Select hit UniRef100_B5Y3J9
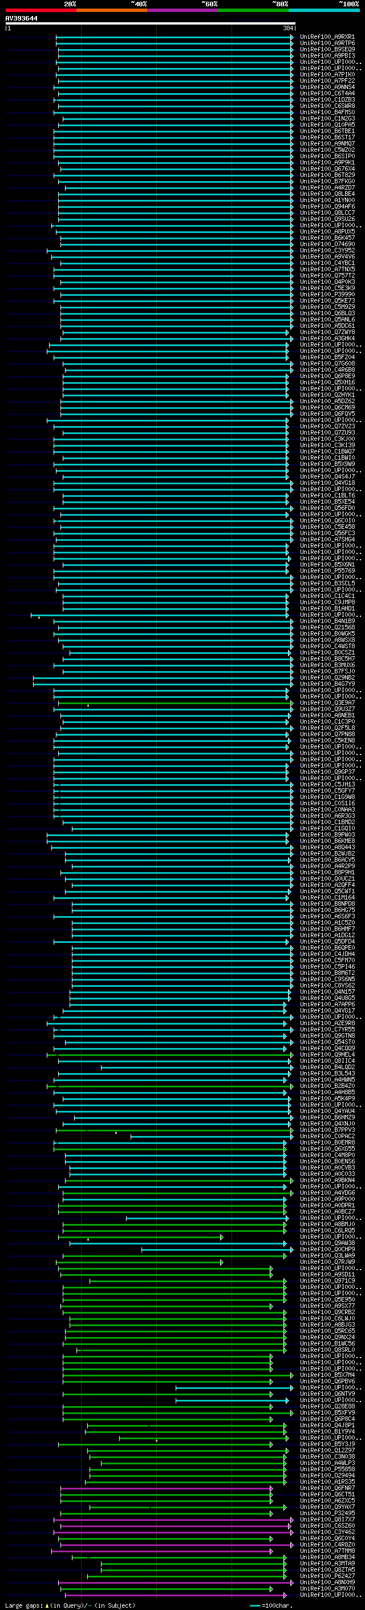365x1610 pixels. tap(327, 1444)
